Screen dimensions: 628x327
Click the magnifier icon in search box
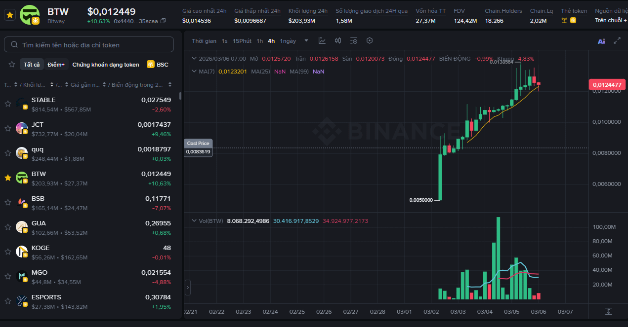(x=14, y=45)
